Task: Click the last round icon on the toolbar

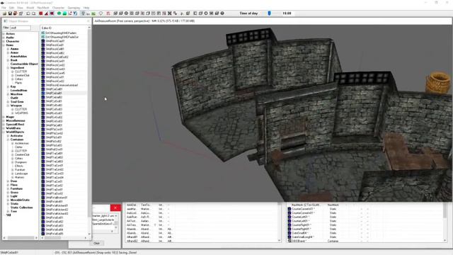Action: (x=222, y=13)
